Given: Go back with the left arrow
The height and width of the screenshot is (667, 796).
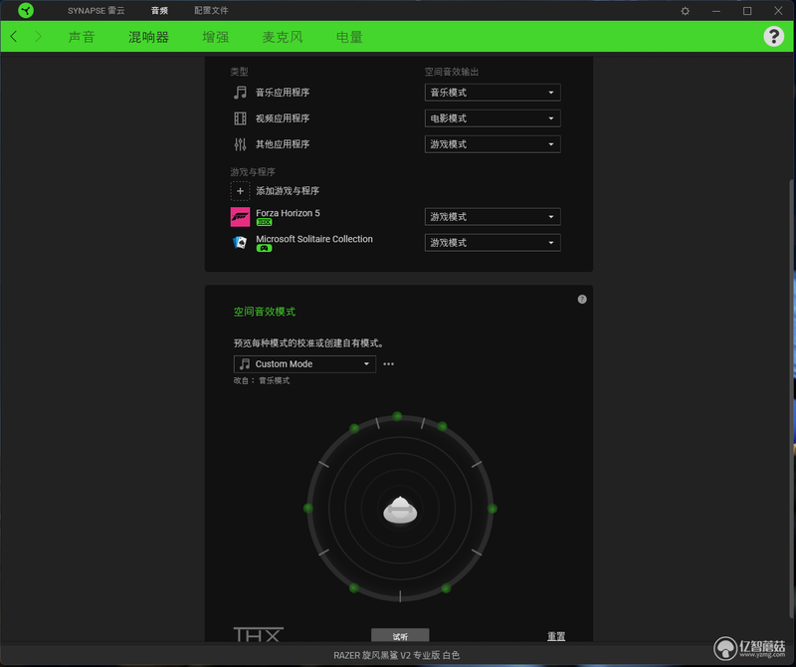Looking at the screenshot, I should click(x=14, y=37).
